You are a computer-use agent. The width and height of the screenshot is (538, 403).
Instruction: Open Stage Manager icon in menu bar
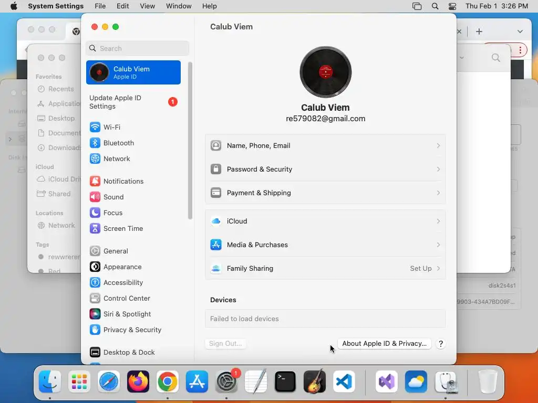tap(417, 6)
